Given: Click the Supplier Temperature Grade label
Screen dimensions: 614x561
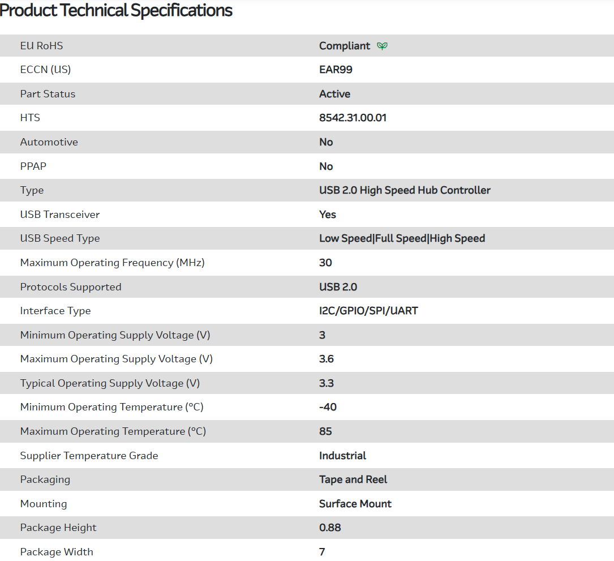Looking at the screenshot, I should point(89,456).
